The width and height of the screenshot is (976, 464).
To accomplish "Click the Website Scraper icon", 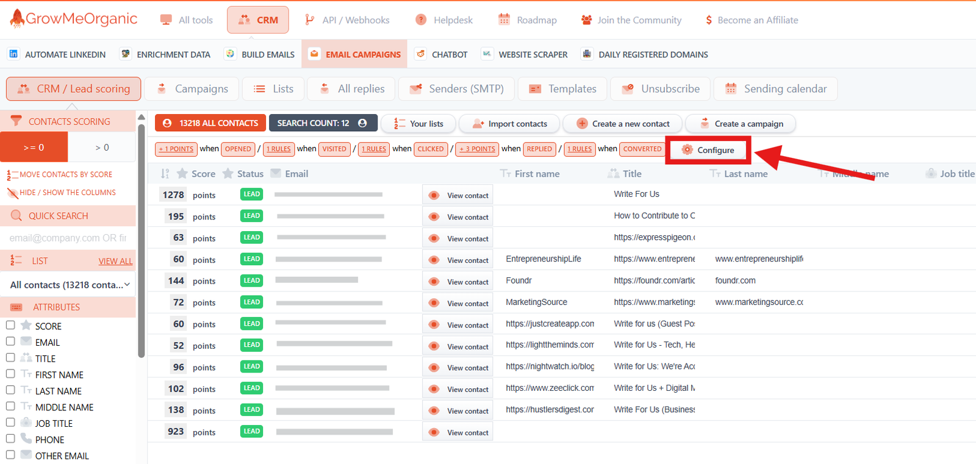I will [x=487, y=54].
